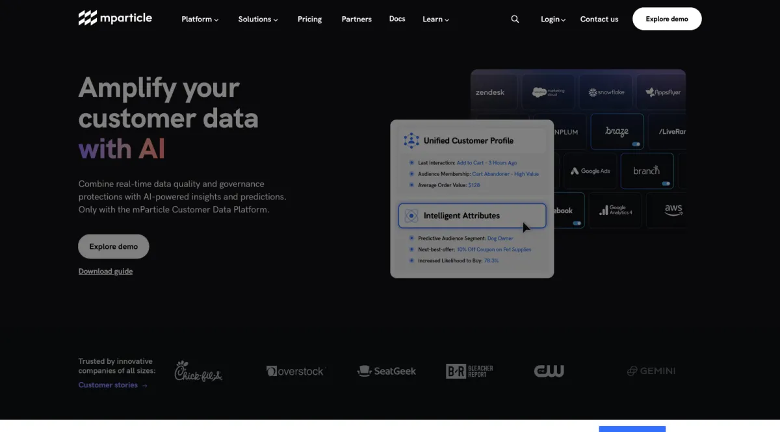
Task: Click 'Cart Abandoner - High Value' text
Action: [506, 174]
